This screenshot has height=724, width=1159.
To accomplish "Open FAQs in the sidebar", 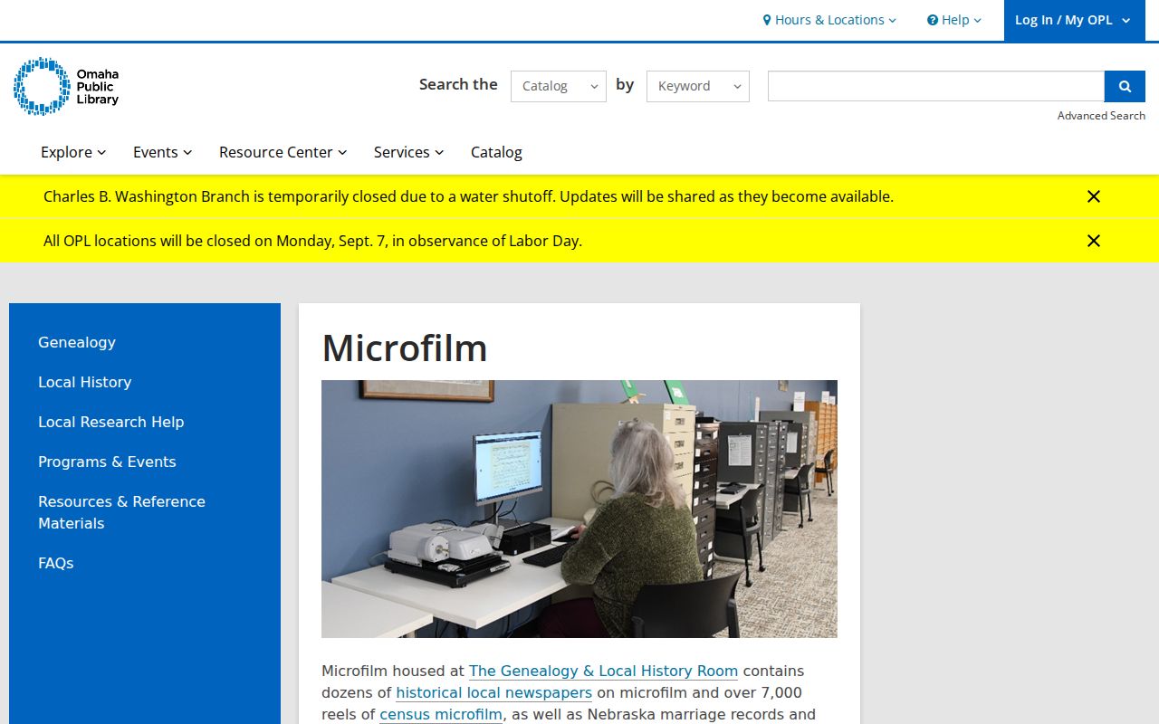I will pos(56,563).
